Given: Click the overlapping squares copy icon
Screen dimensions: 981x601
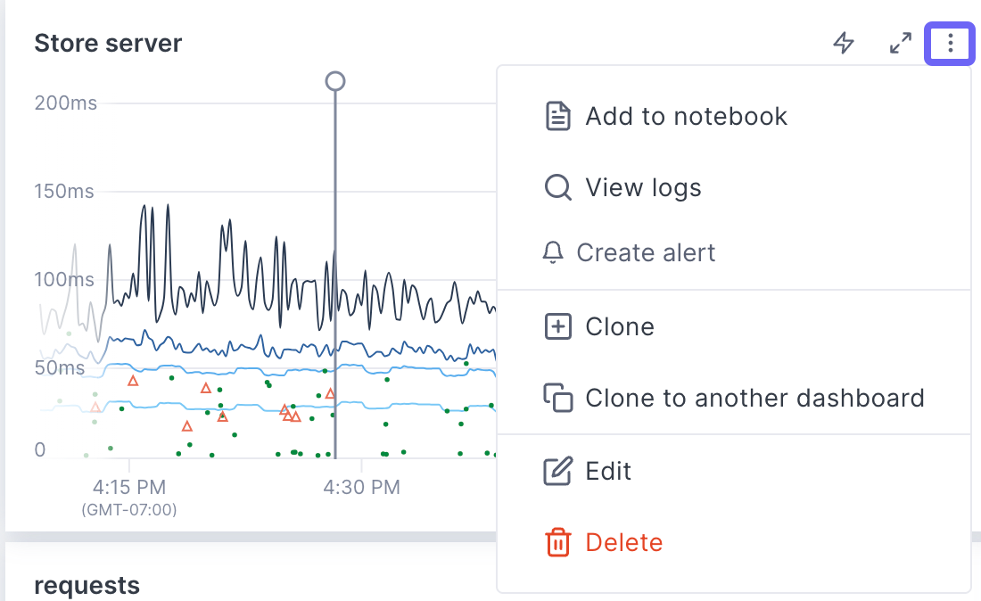Looking at the screenshot, I should 558,398.
